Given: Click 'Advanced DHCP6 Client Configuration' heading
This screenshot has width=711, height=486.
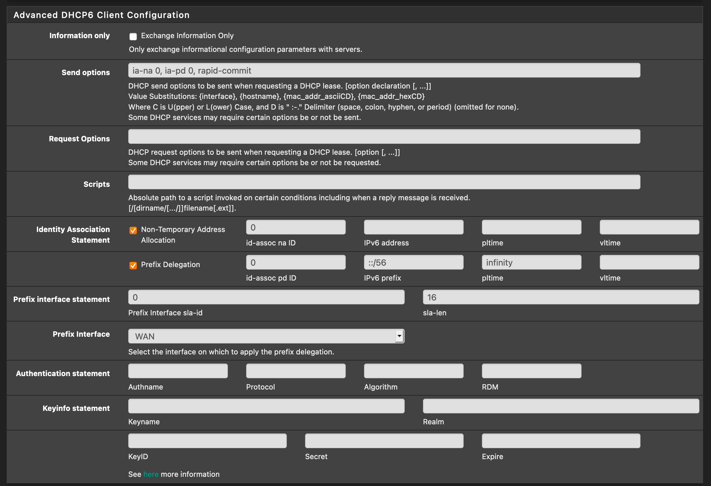Looking at the screenshot, I should coord(102,15).
